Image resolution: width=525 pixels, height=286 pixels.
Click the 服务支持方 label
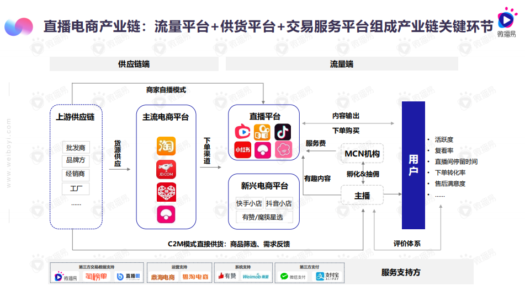(x=401, y=272)
